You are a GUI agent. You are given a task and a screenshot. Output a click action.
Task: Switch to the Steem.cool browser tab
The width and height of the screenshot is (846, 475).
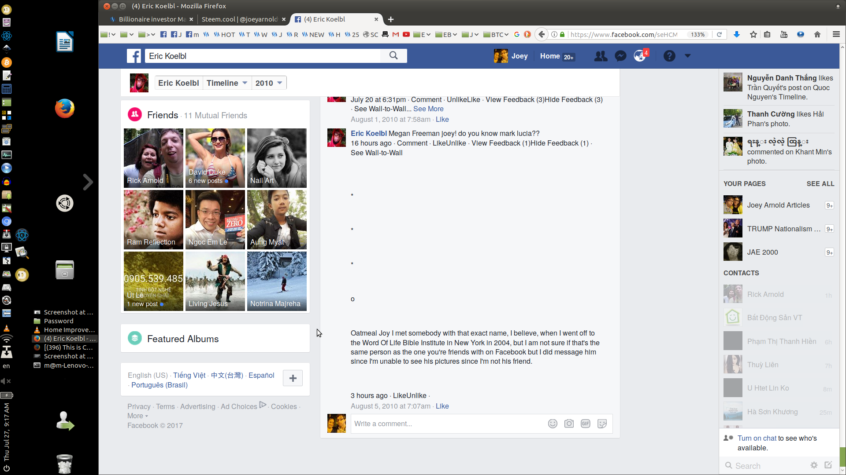tap(240, 19)
